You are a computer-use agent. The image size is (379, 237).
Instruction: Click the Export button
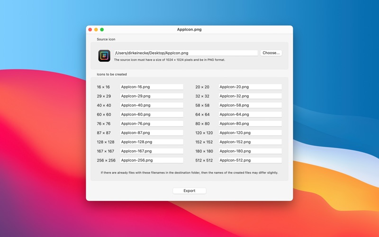tap(189, 191)
